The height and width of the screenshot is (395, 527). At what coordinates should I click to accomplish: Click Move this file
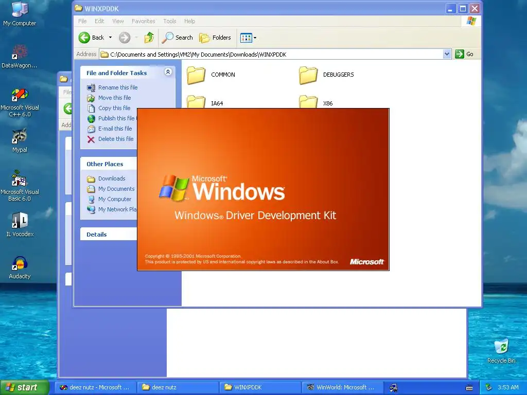[114, 98]
